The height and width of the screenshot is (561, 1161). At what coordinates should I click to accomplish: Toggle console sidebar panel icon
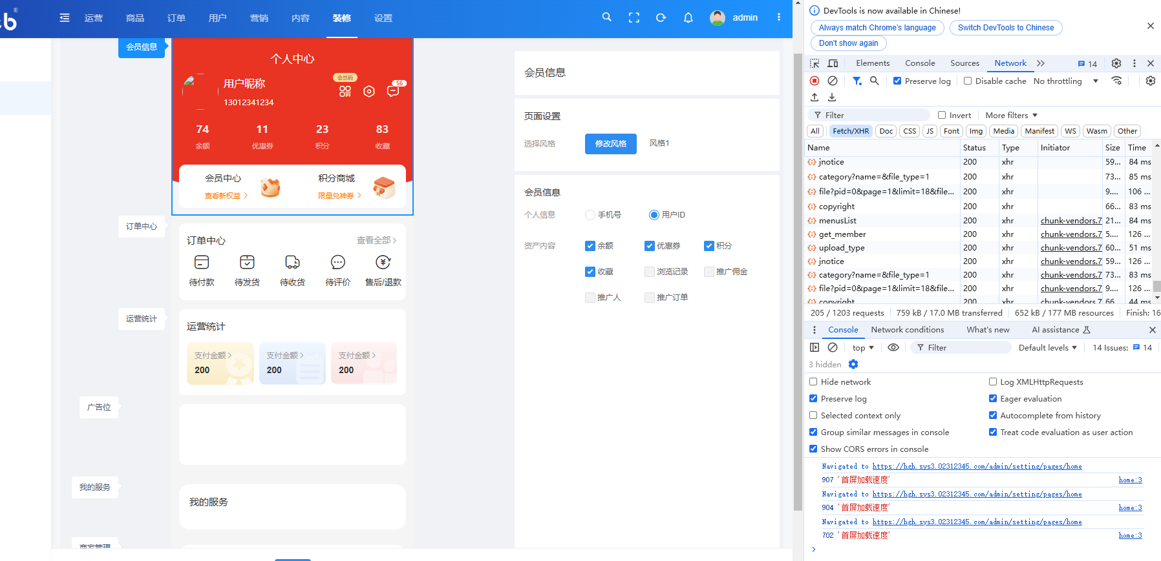pyautogui.click(x=815, y=347)
